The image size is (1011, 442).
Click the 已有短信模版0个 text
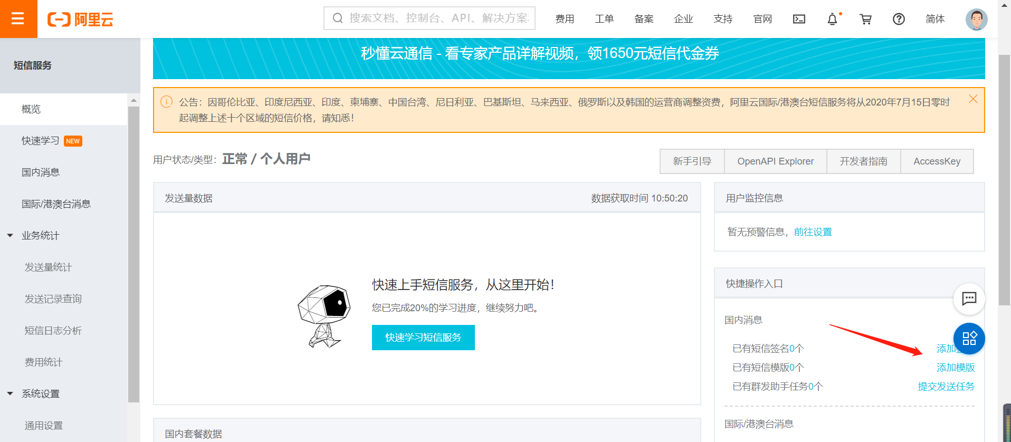(x=768, y=368)
